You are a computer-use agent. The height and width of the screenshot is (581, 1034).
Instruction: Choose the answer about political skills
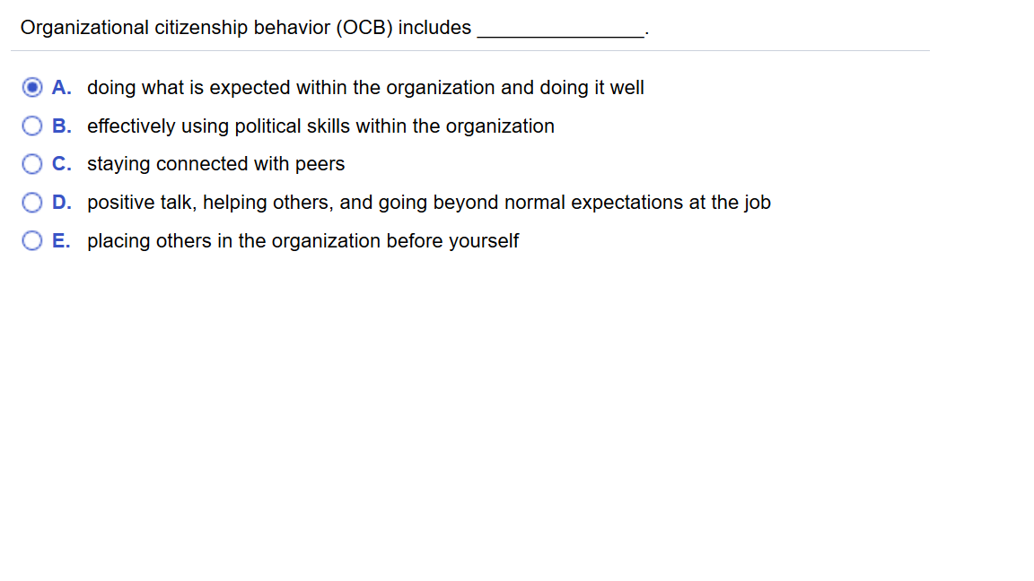click(x=320, y=126)
